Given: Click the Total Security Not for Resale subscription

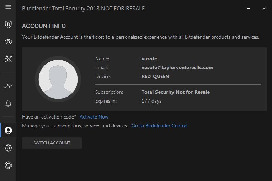Looking at the screenshot, I should click(176, 92).
